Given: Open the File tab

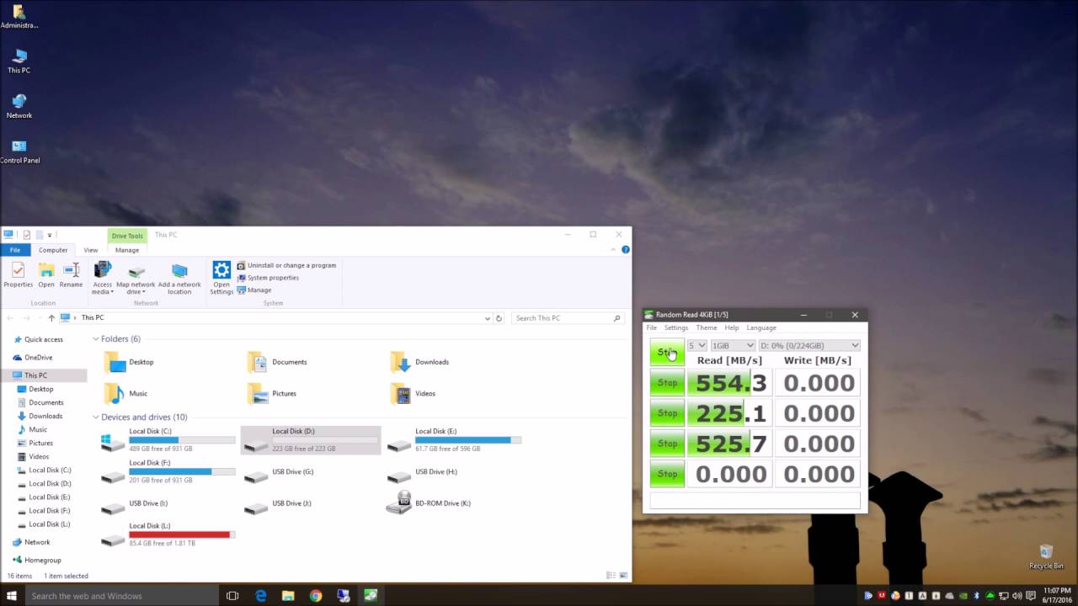Looking at the screenshot, I should [x=15, y=250].
